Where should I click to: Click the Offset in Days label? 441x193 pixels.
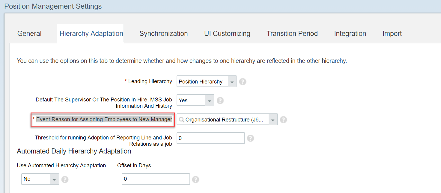pyautogui.click(x=134, y=165)
